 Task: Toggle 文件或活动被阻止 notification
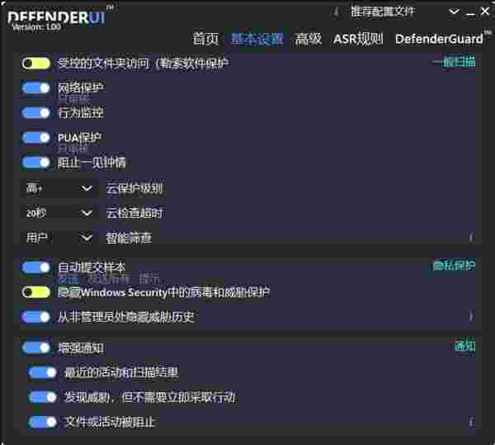(x=42, y=422)
